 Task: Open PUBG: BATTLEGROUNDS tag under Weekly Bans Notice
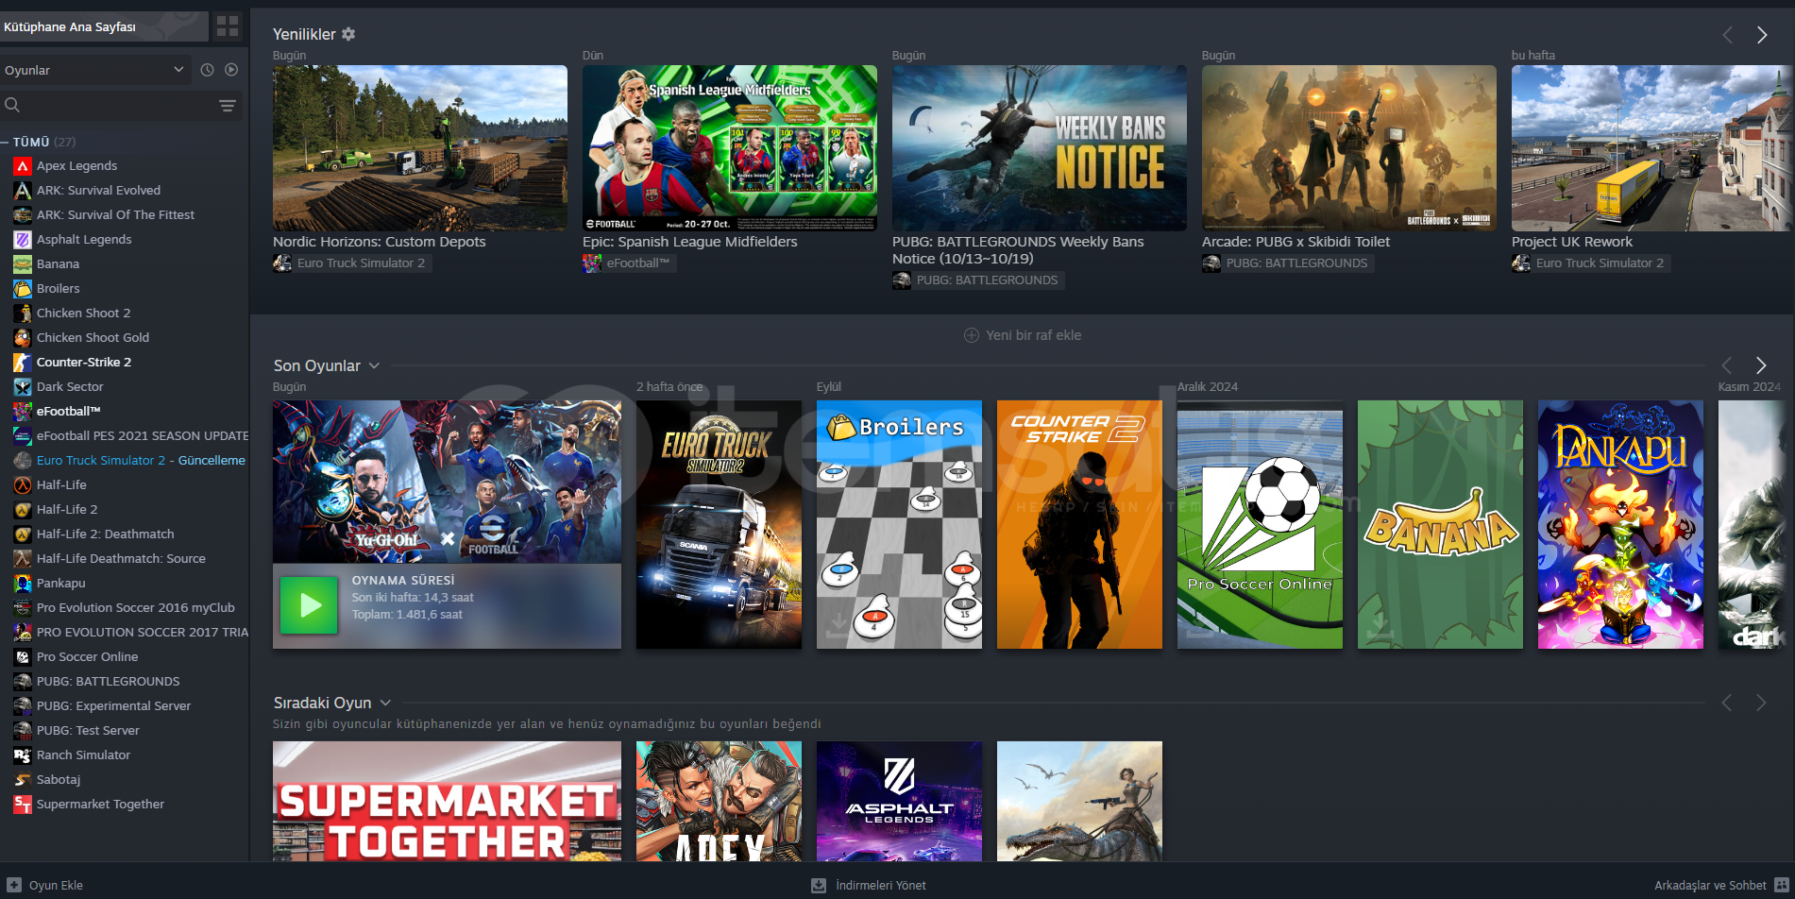tap(978, 280)
